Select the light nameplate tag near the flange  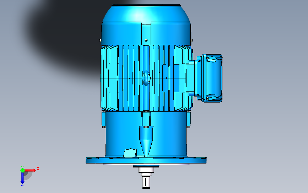click(x=130, y=153)
